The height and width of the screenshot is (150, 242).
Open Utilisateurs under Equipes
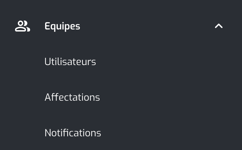(70, 62)
